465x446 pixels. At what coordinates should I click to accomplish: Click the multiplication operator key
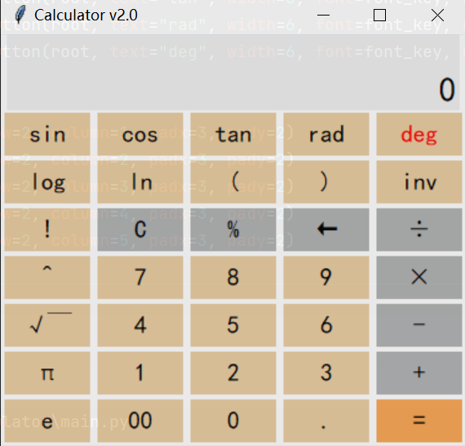419,278
